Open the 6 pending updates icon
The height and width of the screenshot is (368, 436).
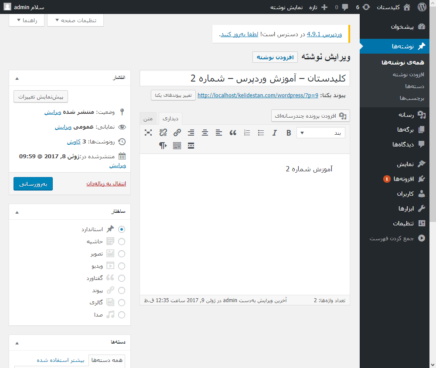coord(363,7)
